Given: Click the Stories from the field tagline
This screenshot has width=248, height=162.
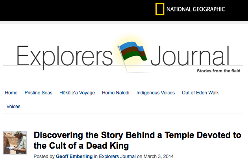Looking at the screenshot, I should click(218, 71).
